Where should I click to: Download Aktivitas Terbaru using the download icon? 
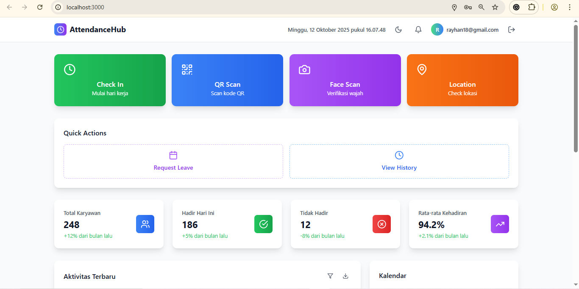point(345,276)
